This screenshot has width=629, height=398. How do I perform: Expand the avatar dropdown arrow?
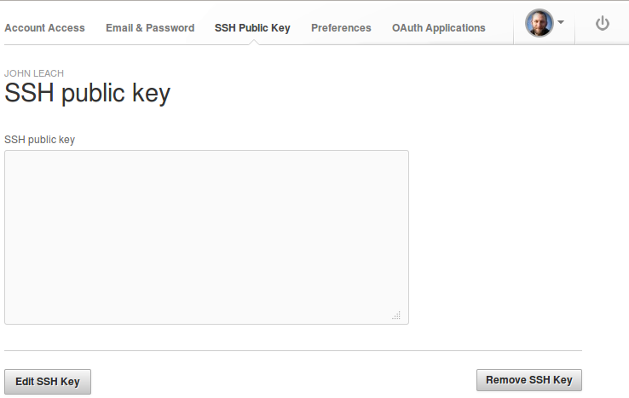pyautogui.click(x=561, y=22)
